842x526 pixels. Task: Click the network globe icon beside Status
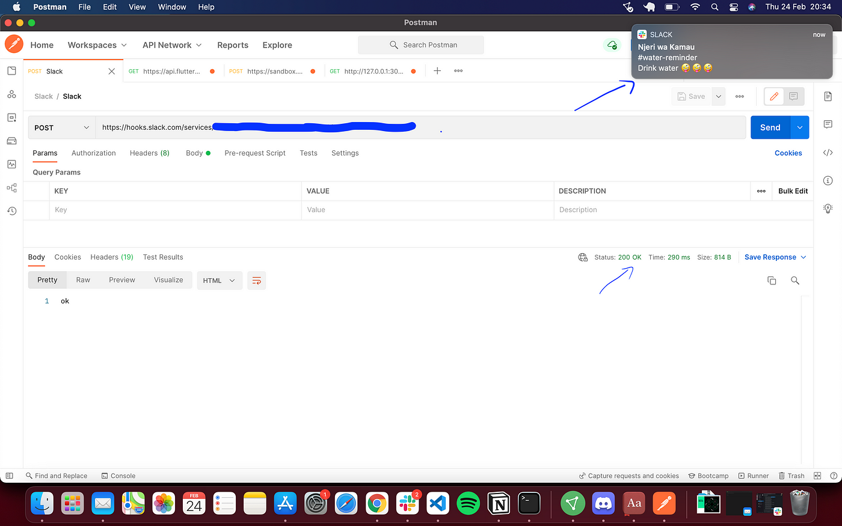[x=583, y=257]
